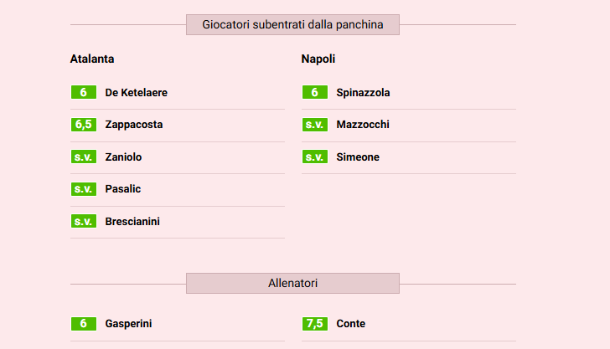Click Gasperini coach name
Image resolution: width=610 pixels, height=349 pixels.
pos(128,324)
